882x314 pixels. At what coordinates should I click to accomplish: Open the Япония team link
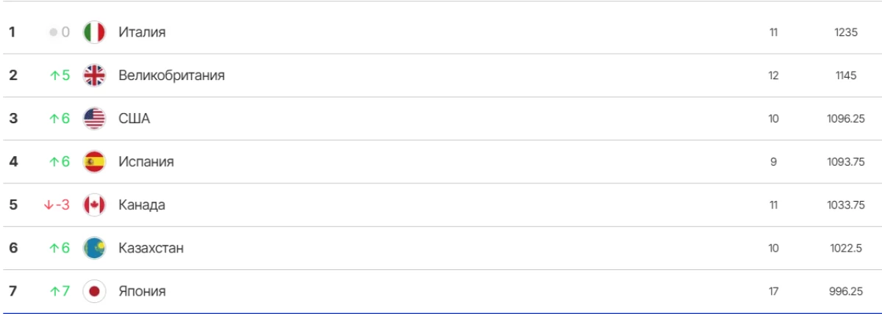point(142,292)
